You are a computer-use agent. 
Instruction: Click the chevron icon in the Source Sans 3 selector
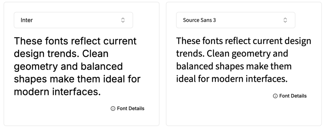pyautogui.click(x=285, y=20)
